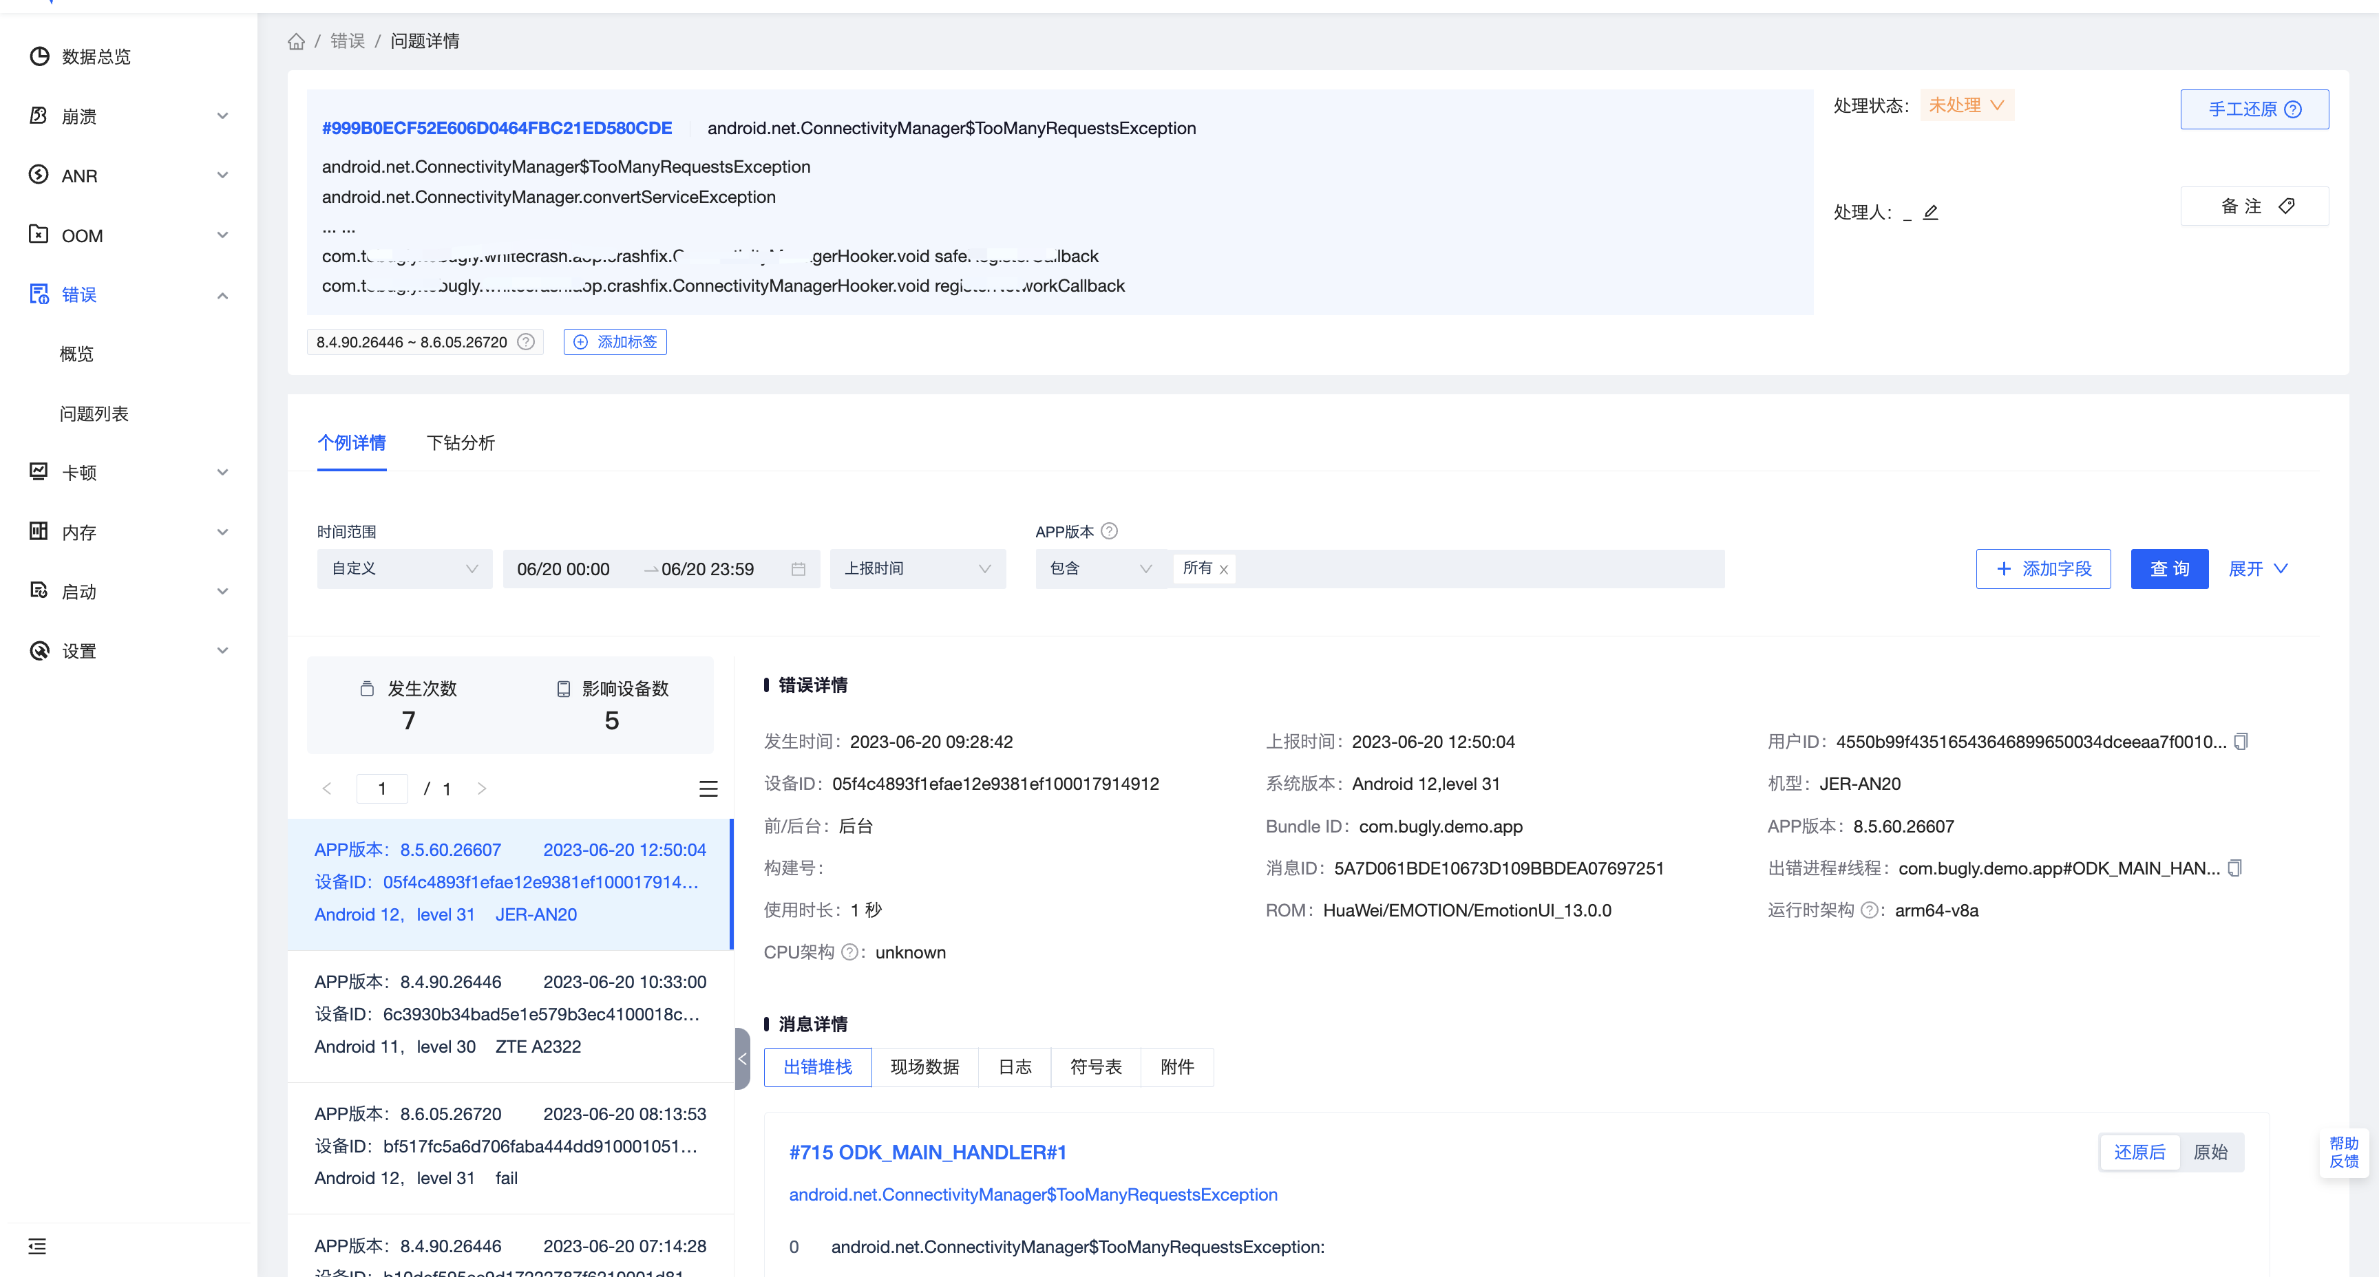Switch stack view to 原始

[x=2210, y=1152]
